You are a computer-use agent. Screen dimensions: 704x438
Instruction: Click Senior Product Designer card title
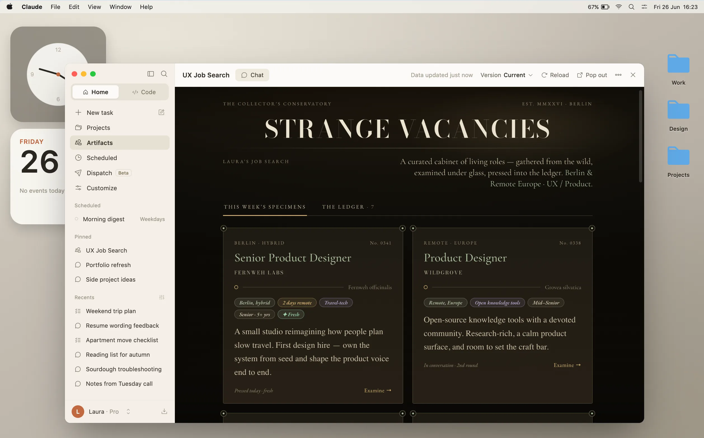click(x=293, y=258)
